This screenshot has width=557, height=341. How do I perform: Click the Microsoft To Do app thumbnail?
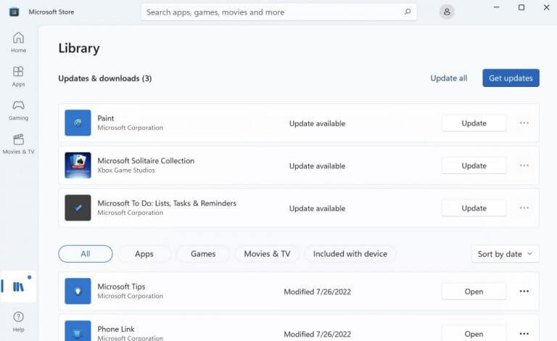78,208
